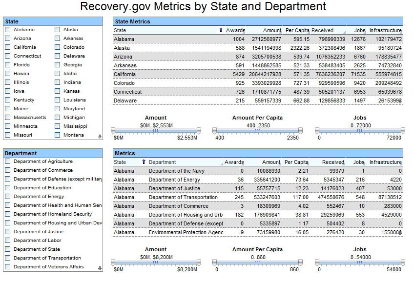Click right handle of State Per Capita slider at 2350
Screen dimensions: 414x282
coord(300,131)
